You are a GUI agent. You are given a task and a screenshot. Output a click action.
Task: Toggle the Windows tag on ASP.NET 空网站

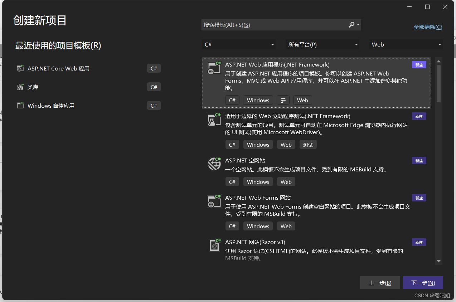click(258, 181)
